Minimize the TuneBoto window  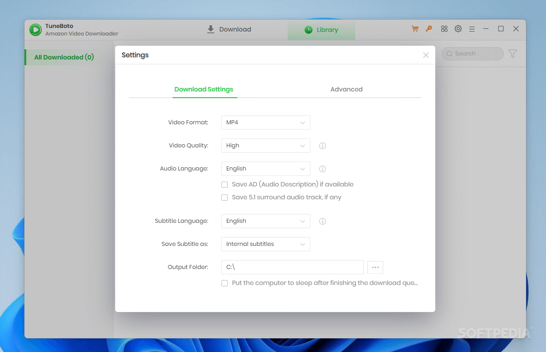tap(486, 29)
